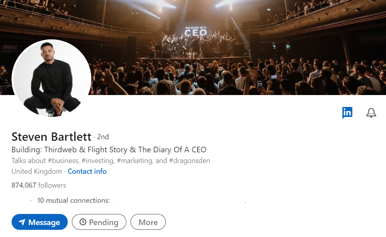View the 10 mutual connections

[73, 200]
